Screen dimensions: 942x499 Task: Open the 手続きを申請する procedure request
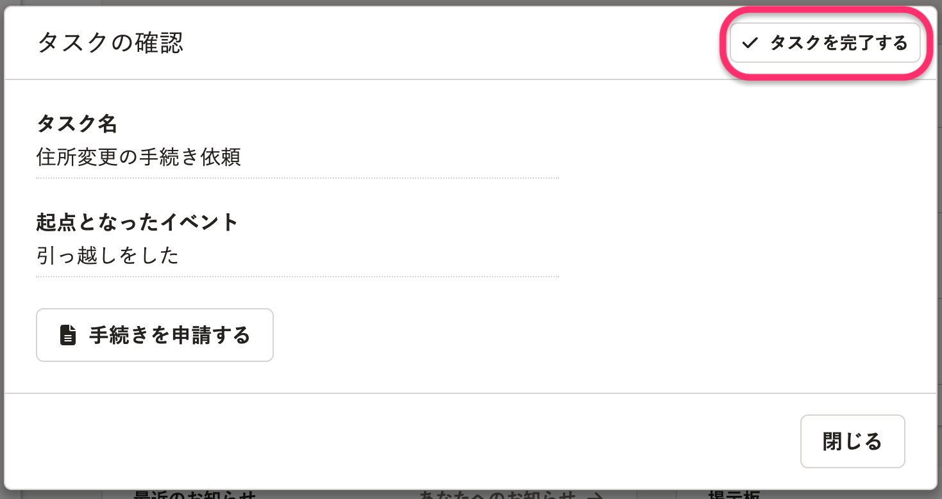click(x=169, y=335)
